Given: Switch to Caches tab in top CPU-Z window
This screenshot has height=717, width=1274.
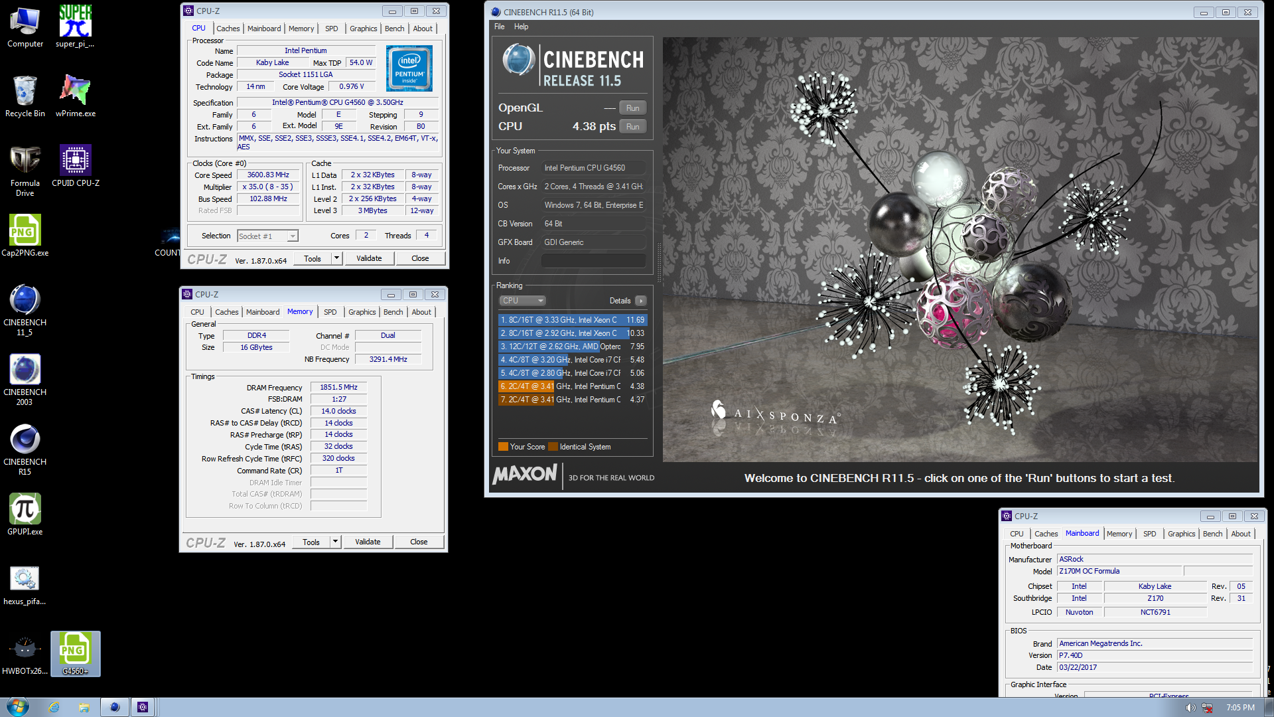Looking at the screenshot, I should (x=228, y=29).
